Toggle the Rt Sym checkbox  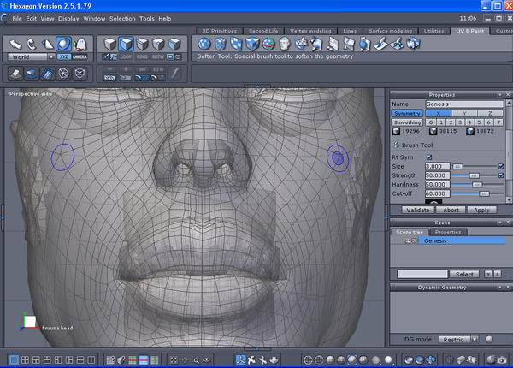click(x=429, y=157)
